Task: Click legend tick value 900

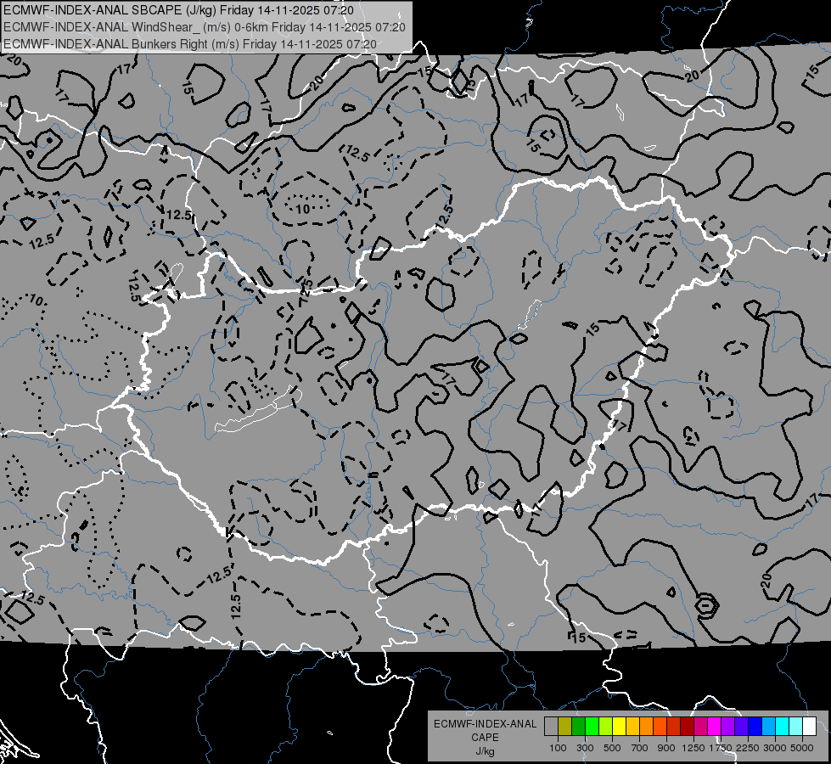Action: click(666, 748)
